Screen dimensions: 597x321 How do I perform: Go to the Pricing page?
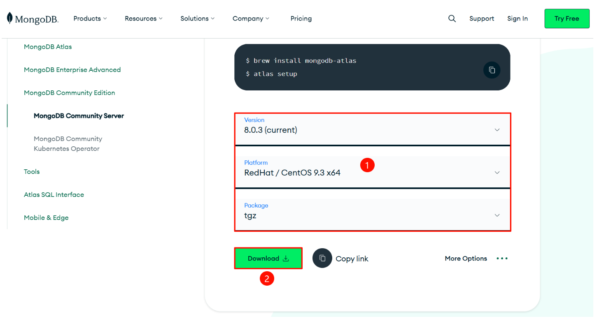(301, 18)
